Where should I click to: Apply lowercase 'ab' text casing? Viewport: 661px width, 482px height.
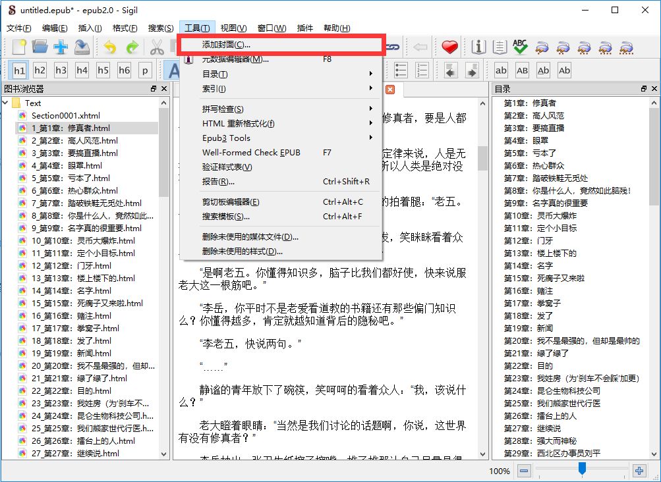[501, 70]
